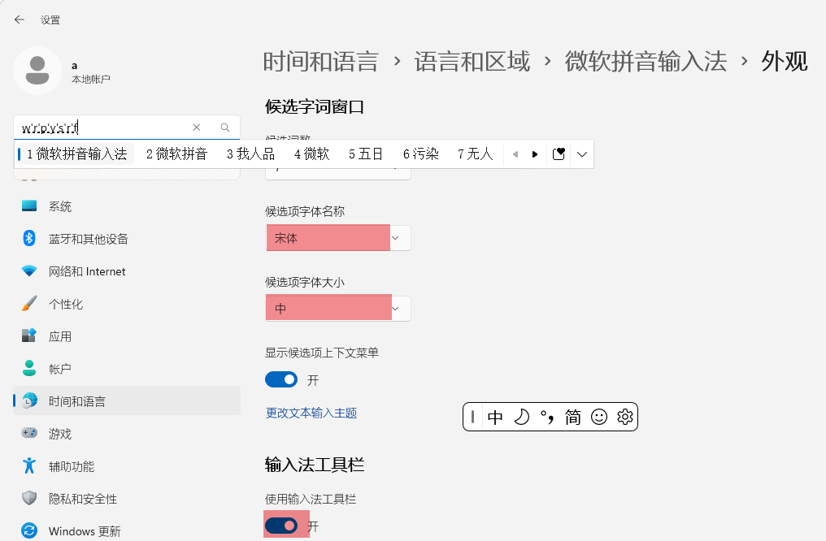Open 系统 settings category
The height and width of the screenshot is (541, 826).
pyautogui.click(x=127, y=206)
